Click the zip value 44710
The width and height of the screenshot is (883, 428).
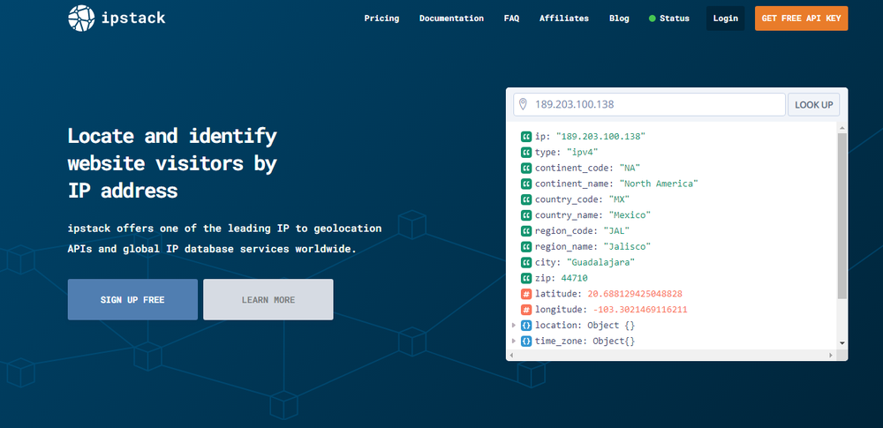click(575, 278)
